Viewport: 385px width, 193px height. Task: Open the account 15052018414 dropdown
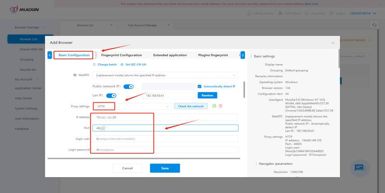(x=363, y=13)
